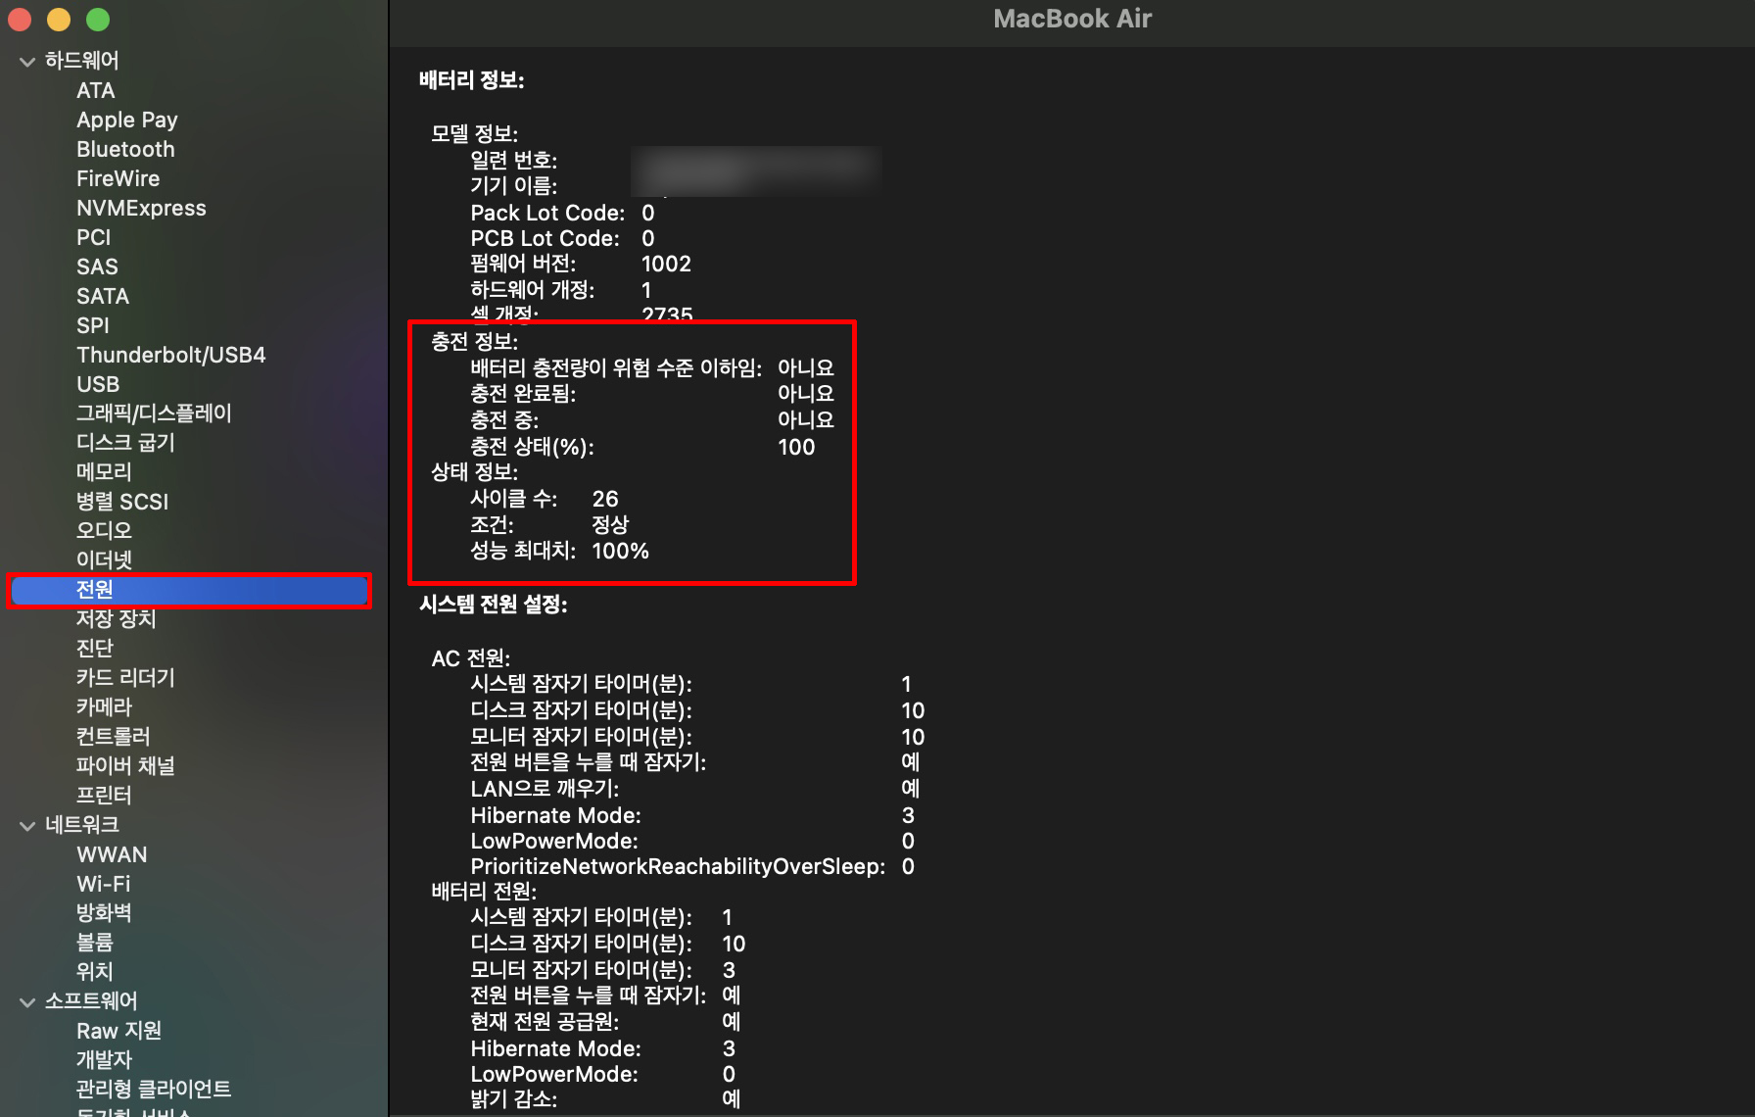Click the 사이클 수 value 26
The height and width of the screenshot is (1117, 1755).
click(605, 499)
